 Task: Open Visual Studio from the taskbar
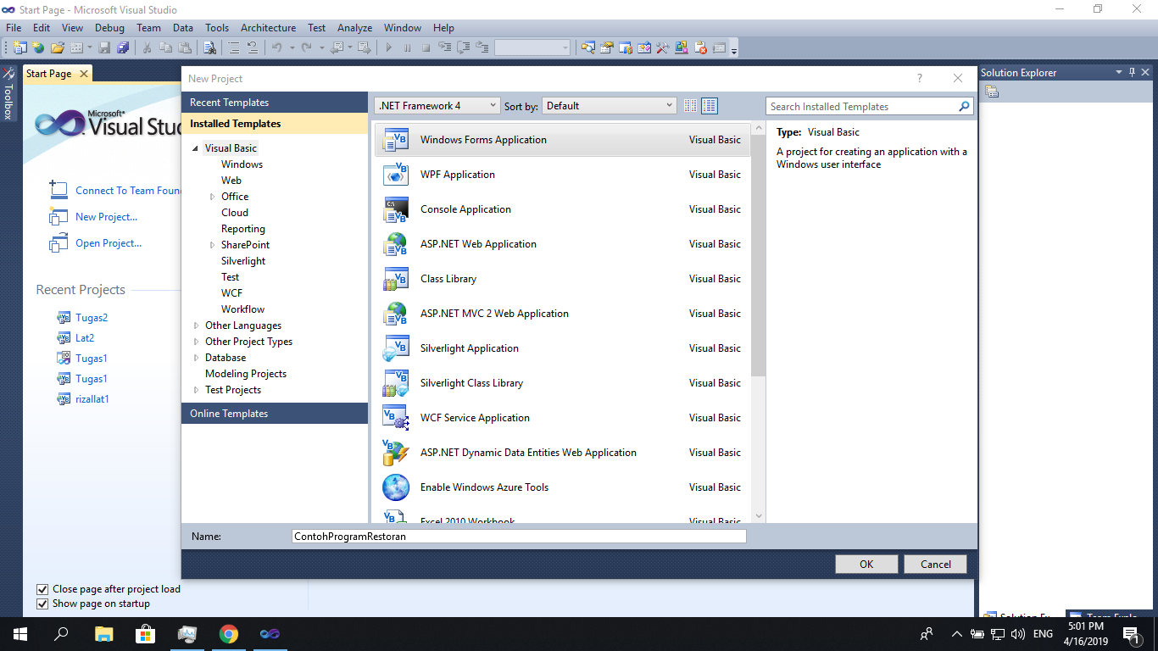270,633
